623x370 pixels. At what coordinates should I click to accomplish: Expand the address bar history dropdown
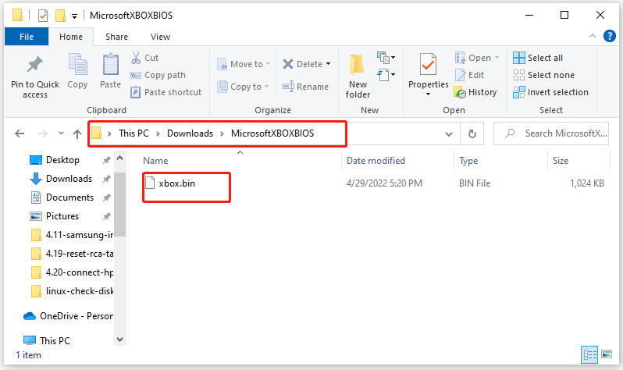pos(449,134)
